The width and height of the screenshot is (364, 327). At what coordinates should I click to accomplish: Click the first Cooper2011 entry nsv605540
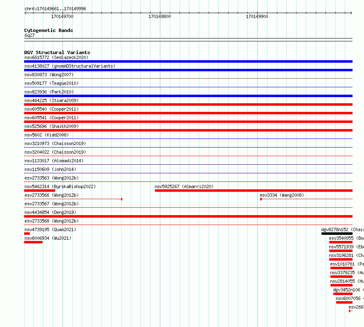52,109
